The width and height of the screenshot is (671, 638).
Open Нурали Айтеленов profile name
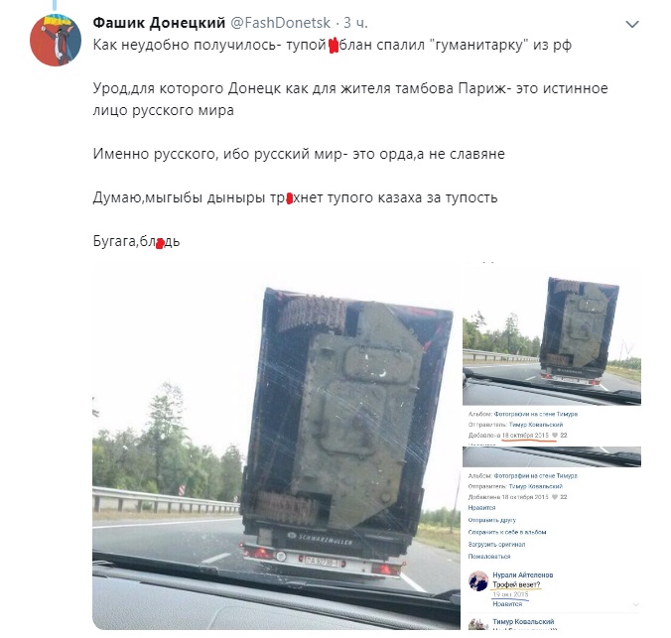coord(522,574)
